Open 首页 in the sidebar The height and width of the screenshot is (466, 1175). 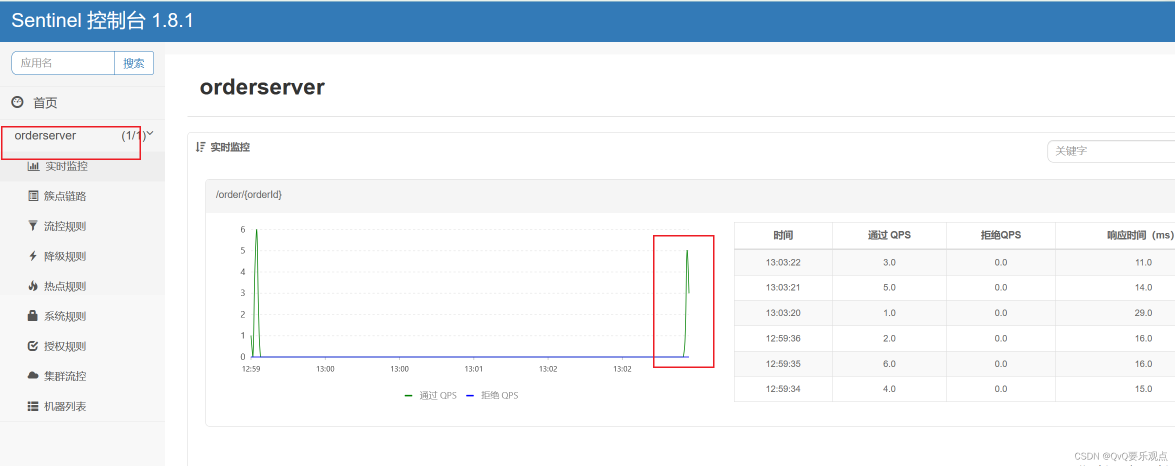pyautogui.click(x=45, y=102)
